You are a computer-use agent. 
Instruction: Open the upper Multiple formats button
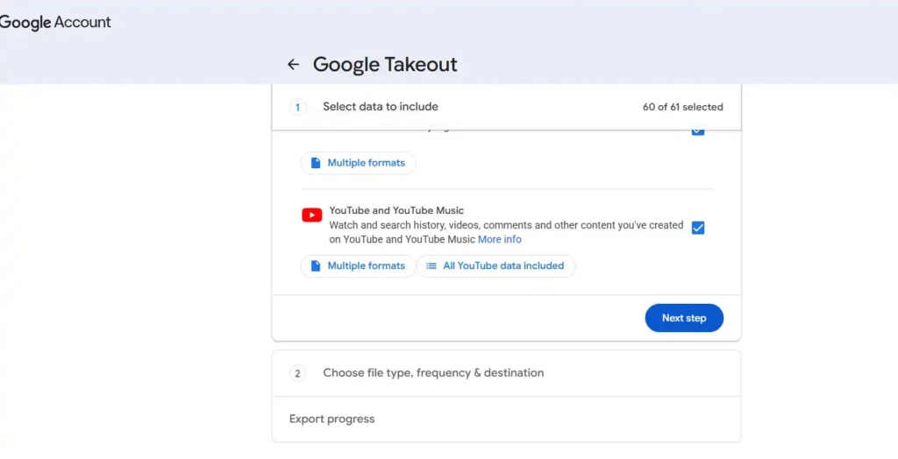point(358,163)
